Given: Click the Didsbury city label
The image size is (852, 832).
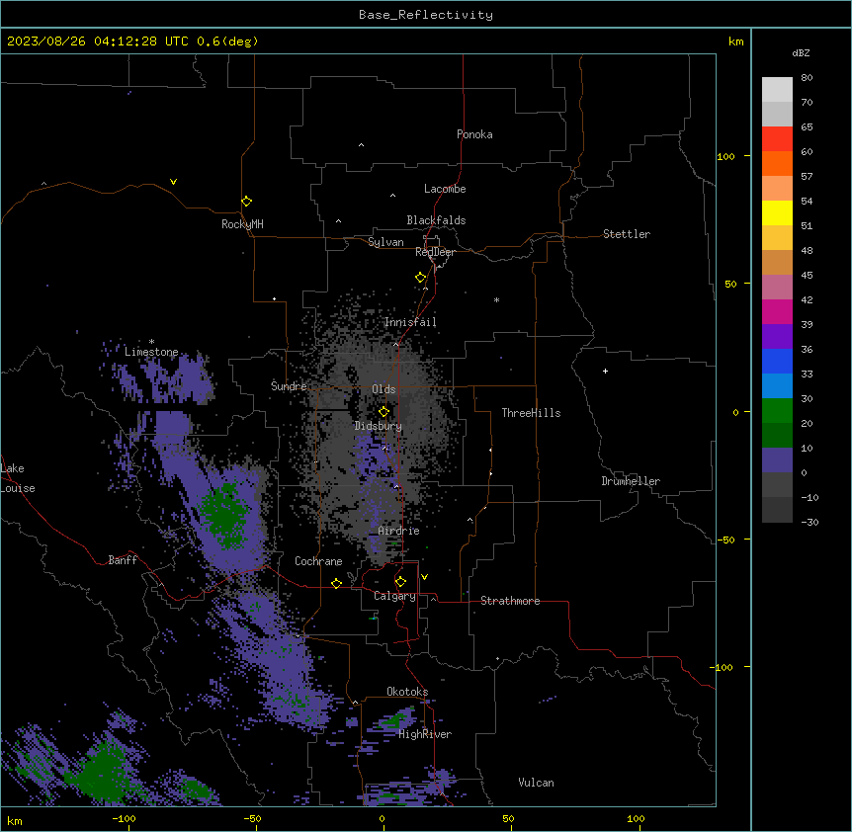Looking at the screenshot, I should [379, 426].
